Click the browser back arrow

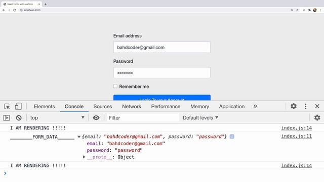click(x=4, y=10)
